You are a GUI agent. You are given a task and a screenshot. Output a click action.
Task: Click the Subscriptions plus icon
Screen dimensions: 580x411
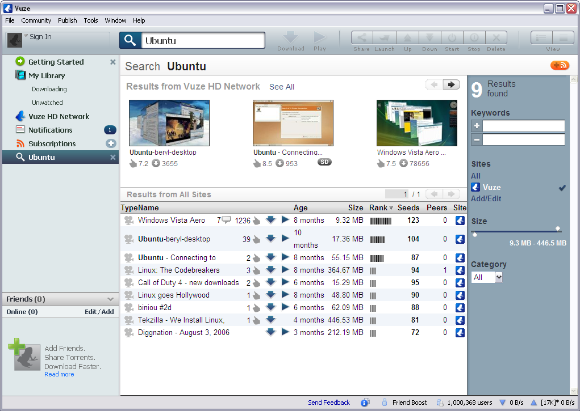(111, 143)
